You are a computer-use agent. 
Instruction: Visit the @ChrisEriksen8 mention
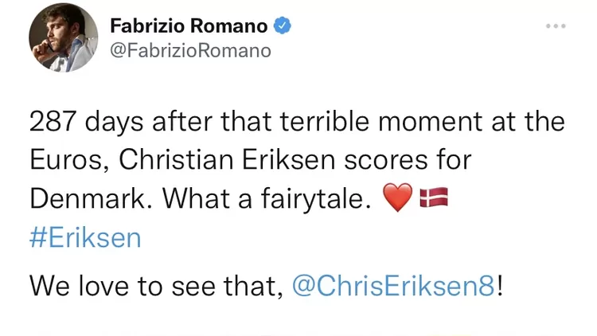click(x=394, y=286)
